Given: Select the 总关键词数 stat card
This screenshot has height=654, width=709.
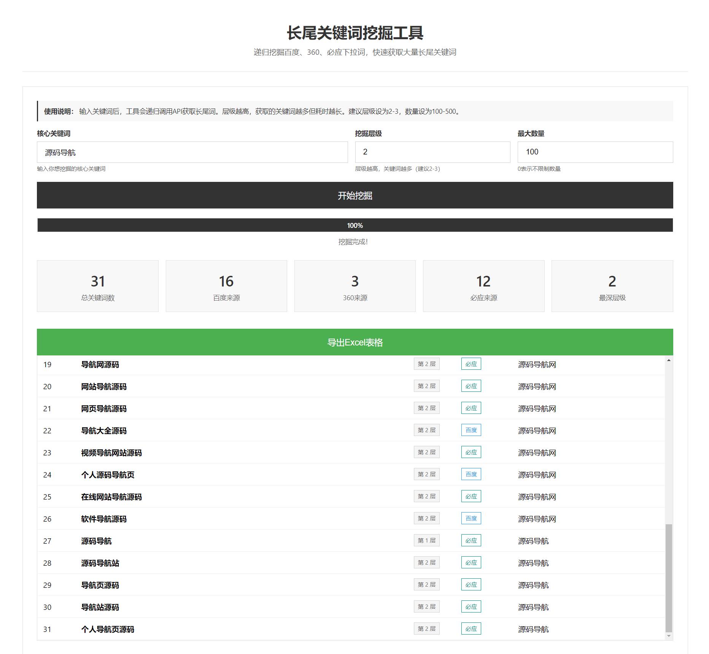Looking at the screenshot, I should click(x=98, y=286).
